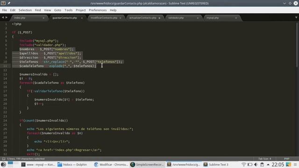Open the battery tray icon
Viewport: 299px width, 168px height.
250,165
